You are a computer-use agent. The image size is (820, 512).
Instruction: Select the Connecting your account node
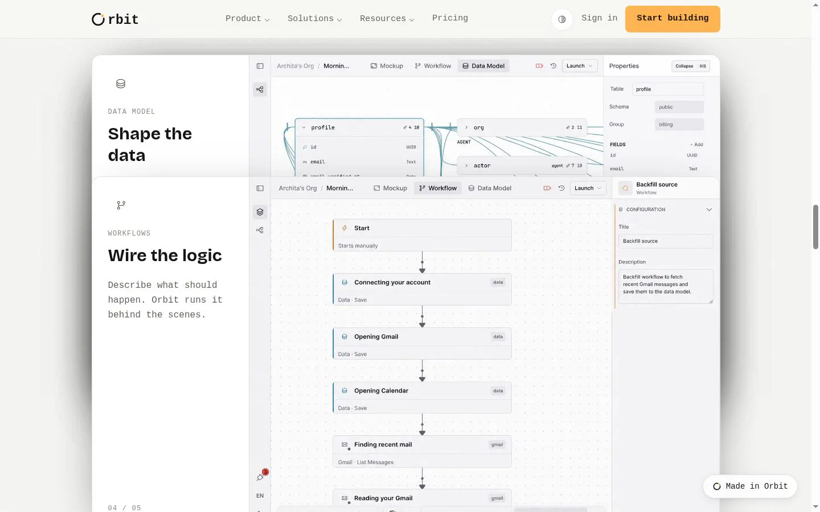point(422,290)
